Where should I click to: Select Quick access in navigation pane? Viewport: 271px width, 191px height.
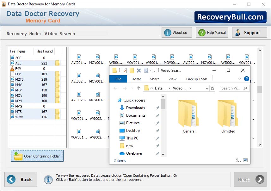(x=131, y=100)
